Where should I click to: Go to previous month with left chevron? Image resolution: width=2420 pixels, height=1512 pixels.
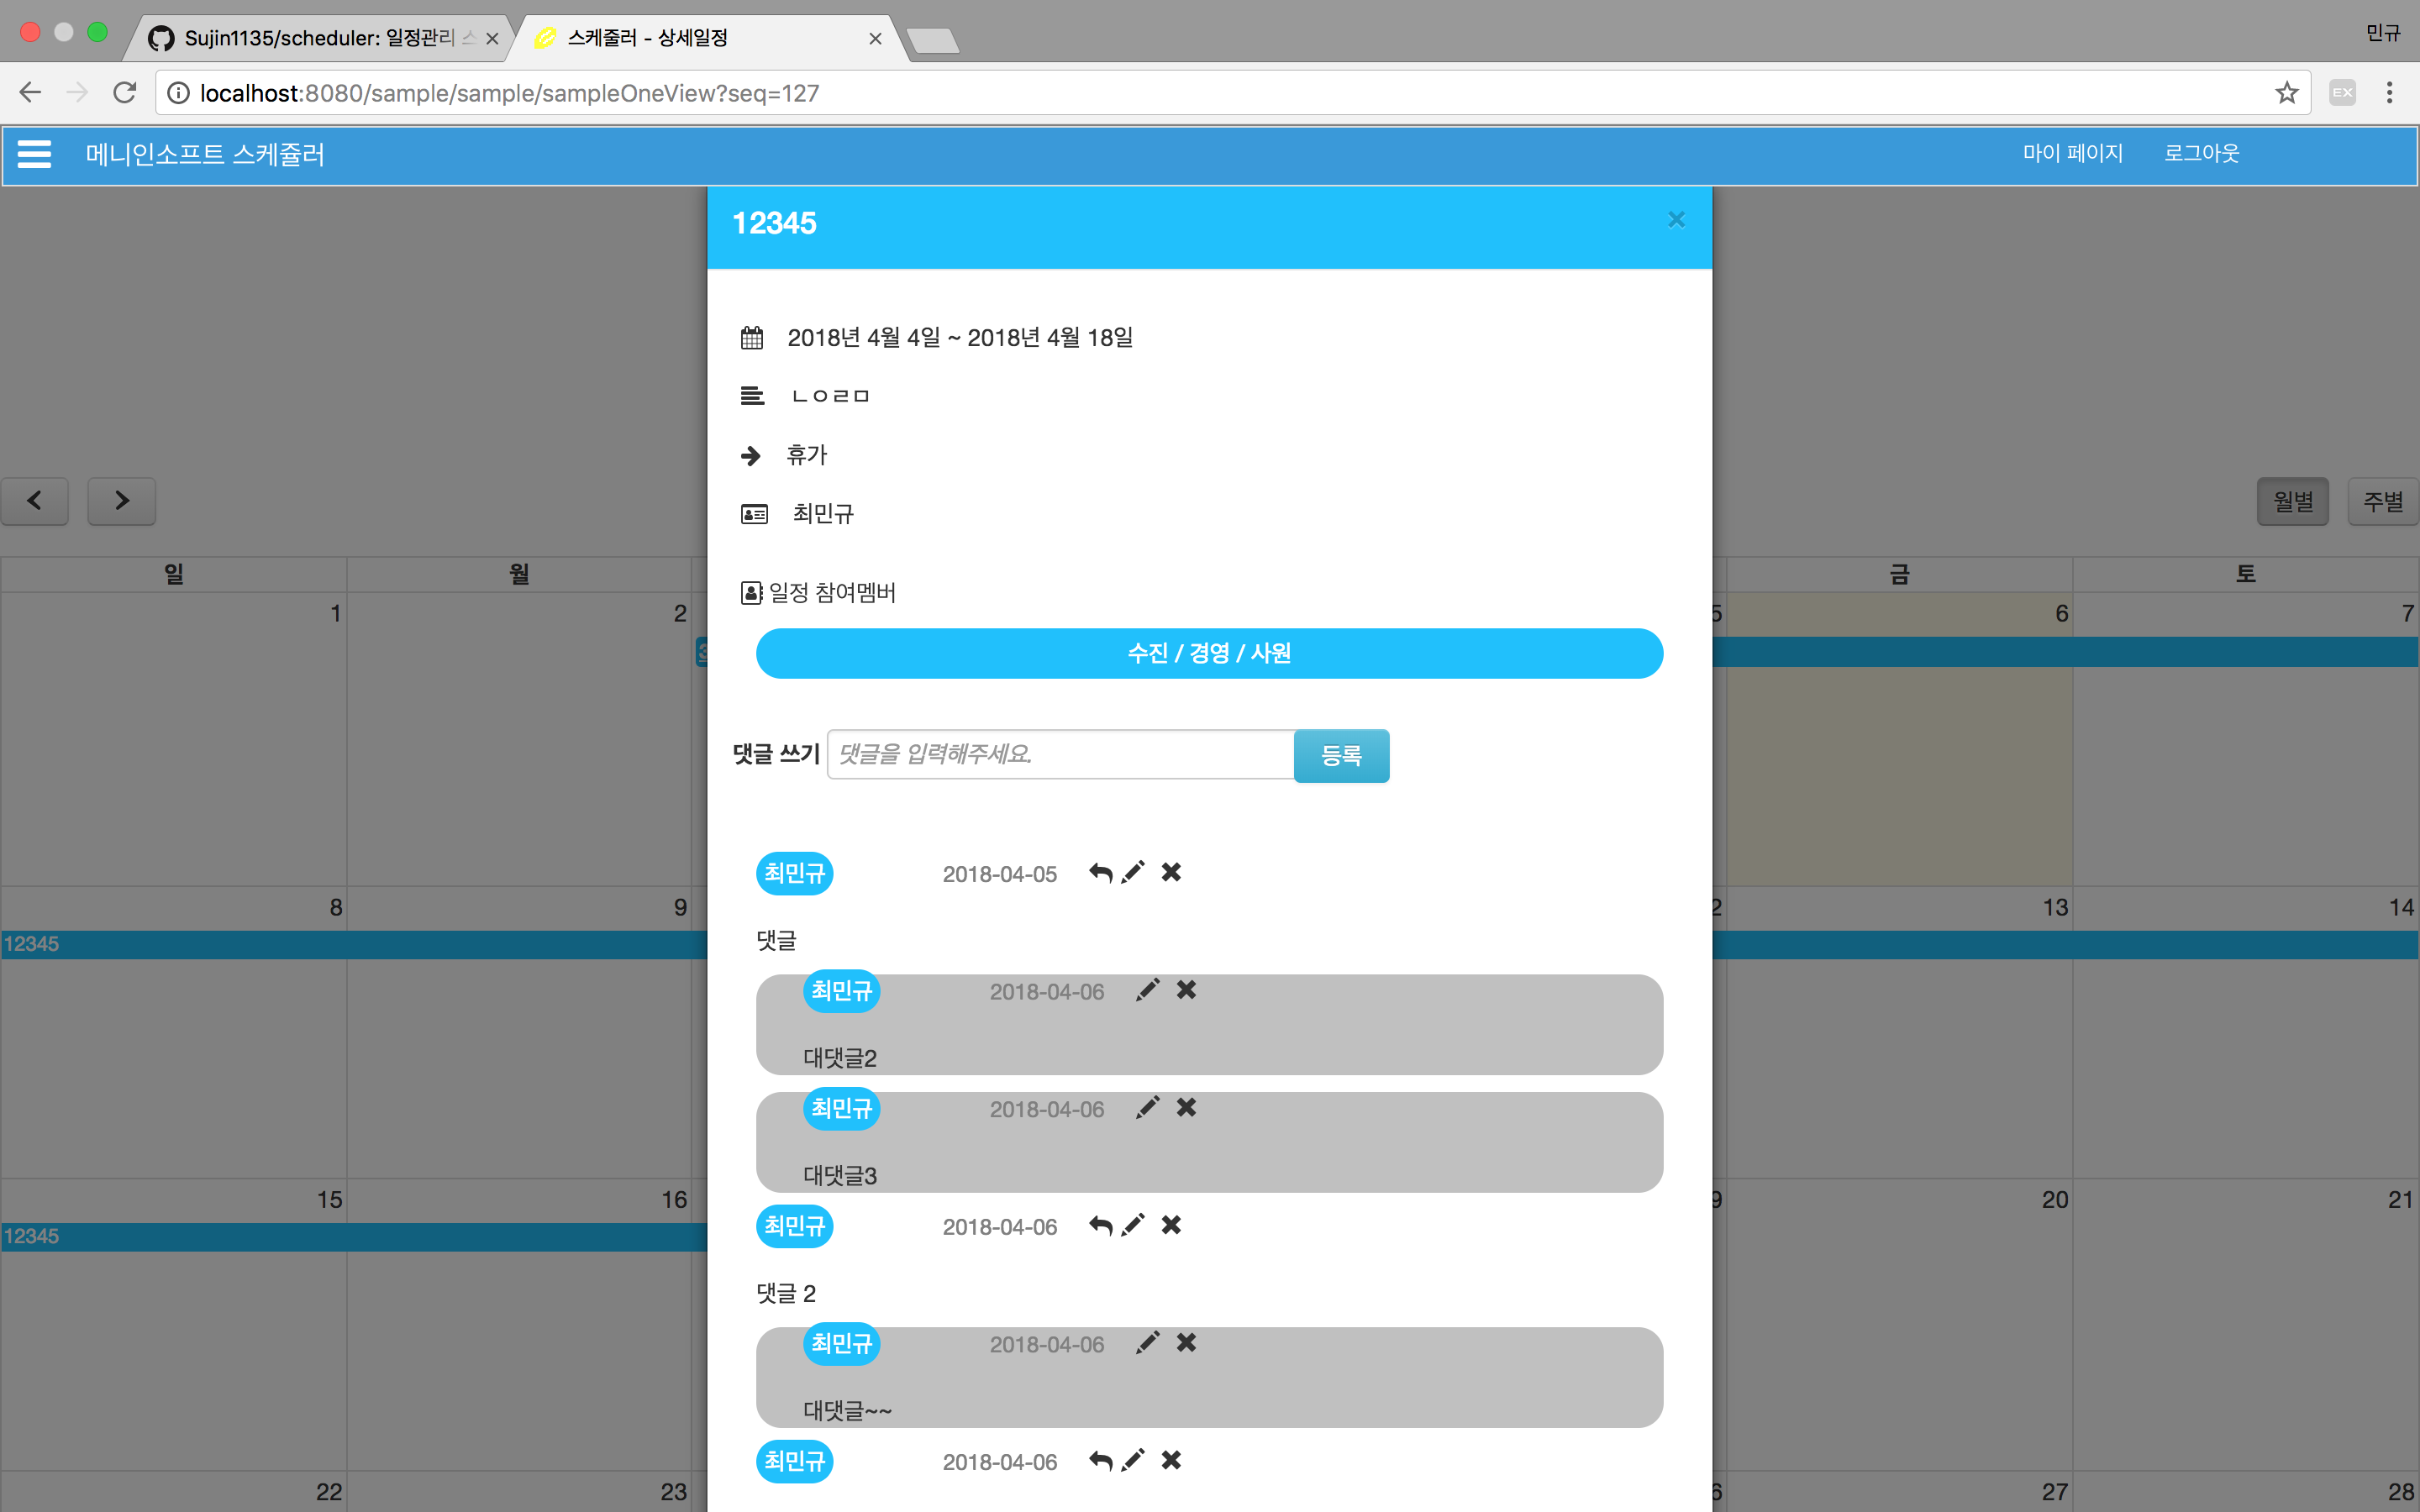coord(35,501)
